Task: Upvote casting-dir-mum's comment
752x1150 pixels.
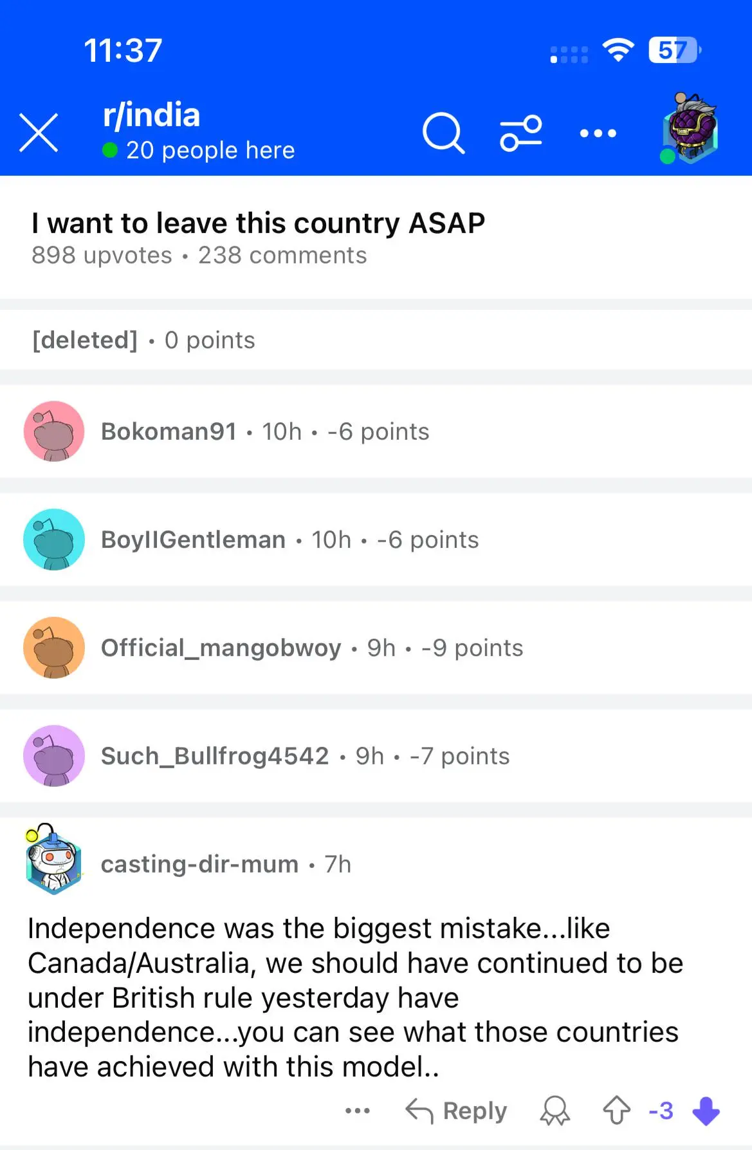Action: point(616,1110)
